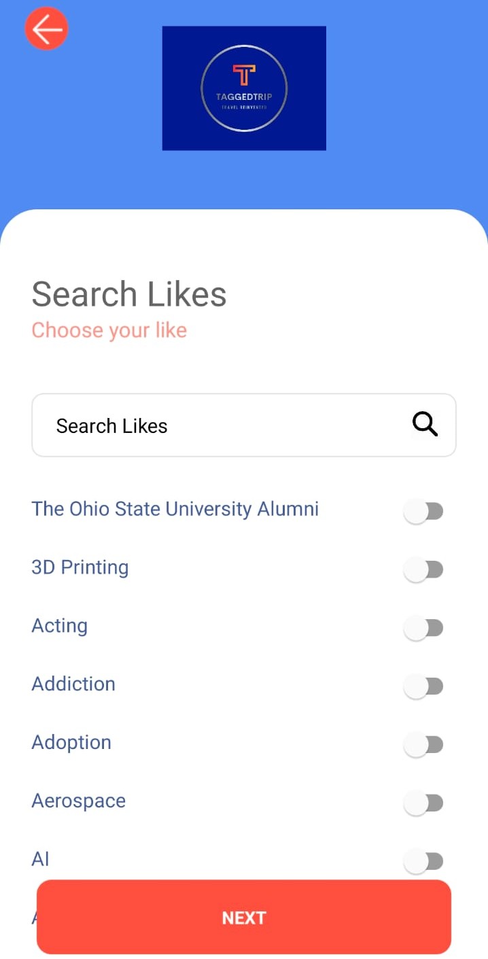Image resolution: width=488 pixels, height=959 pixels.
Task: Toggle the Acting like switch
Action: click(x=424, y=628)
